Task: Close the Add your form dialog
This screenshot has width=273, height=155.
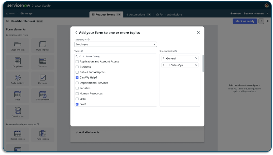Action: pyautogui.click(x=198, y=33)
